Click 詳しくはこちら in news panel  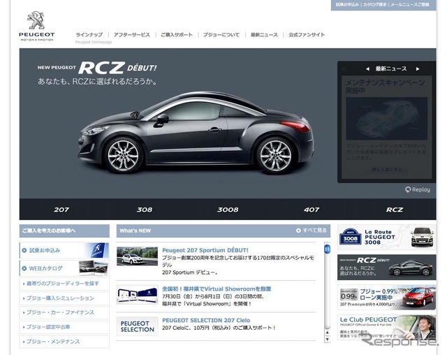(387, 169)
